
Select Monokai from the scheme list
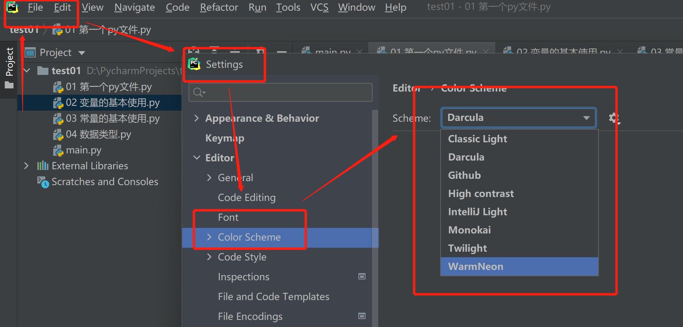469,230
